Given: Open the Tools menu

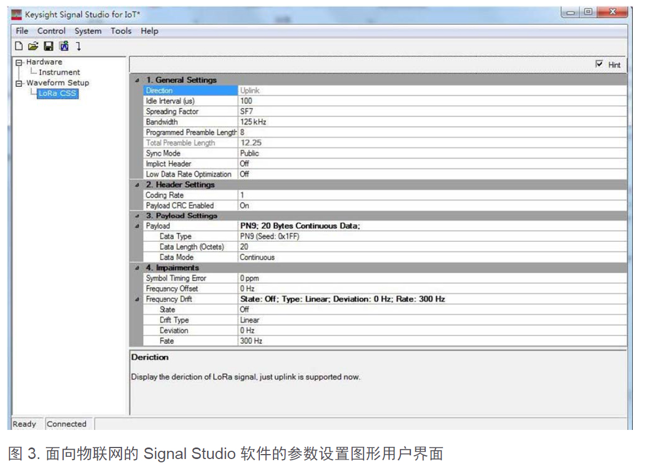Looking at the screenshot, I should click(x=121, y=31).
